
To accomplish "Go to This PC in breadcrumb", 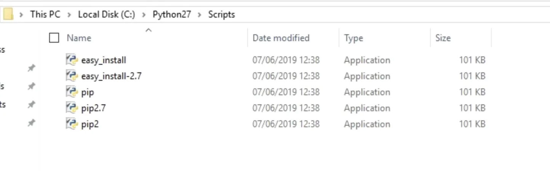I will [x=45, y=14].
